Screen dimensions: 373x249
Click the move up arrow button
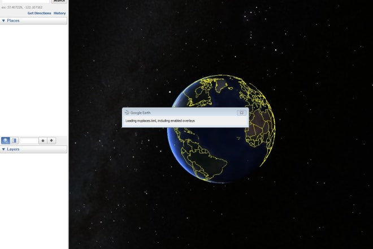click(x=43, y=140)
